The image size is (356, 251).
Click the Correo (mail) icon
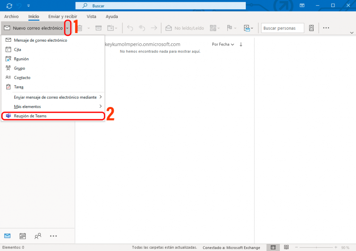coord(7,236)
